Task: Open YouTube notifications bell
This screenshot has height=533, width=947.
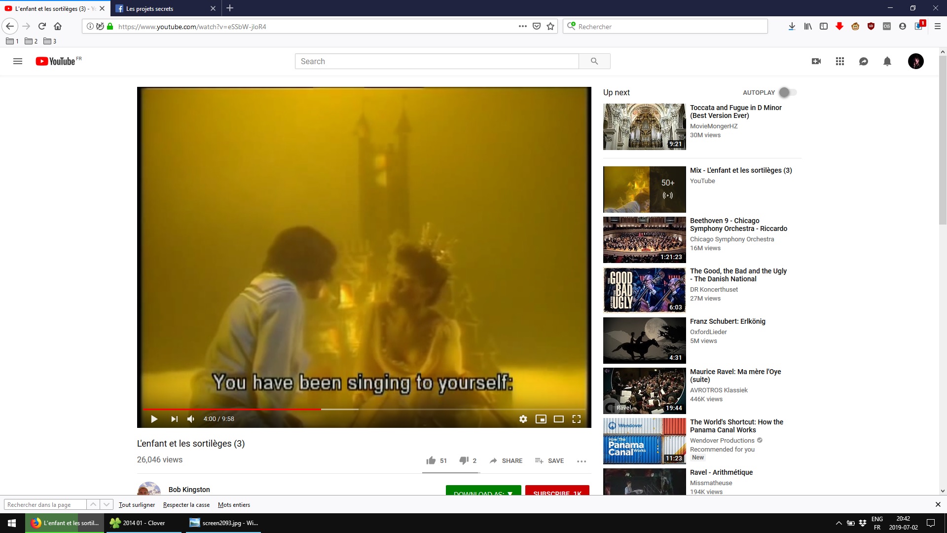Action: tap(887, 61)
